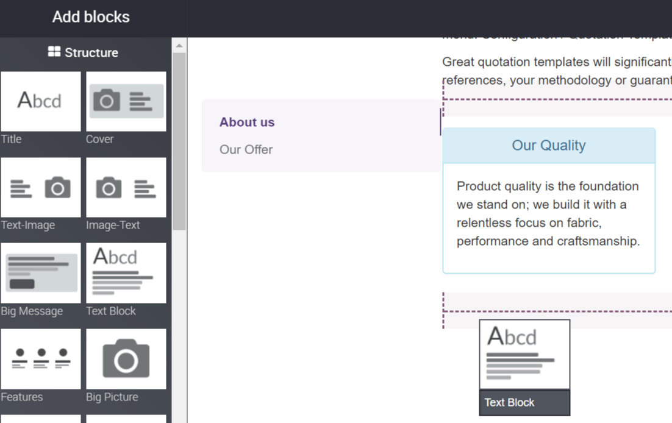Viewport: 672px width, 423px height.
Task: Click the dragged Text Block thumbnail
Action: 524,355
